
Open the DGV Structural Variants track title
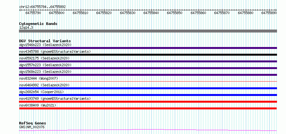coord(45,41)
